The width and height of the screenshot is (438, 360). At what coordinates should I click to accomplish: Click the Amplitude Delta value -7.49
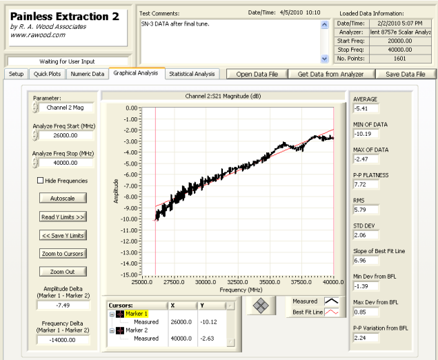coord(63,306)
